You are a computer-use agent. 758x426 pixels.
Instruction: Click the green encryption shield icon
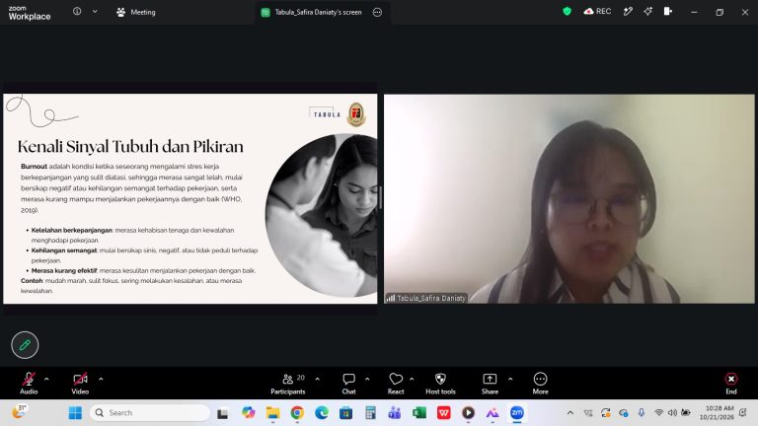click(568, 12)
